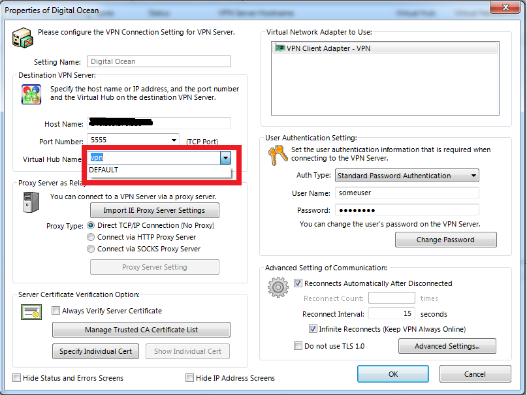Click the VPN server computer icon
This screenshot has width=527, height=395.
coord(22,38)
